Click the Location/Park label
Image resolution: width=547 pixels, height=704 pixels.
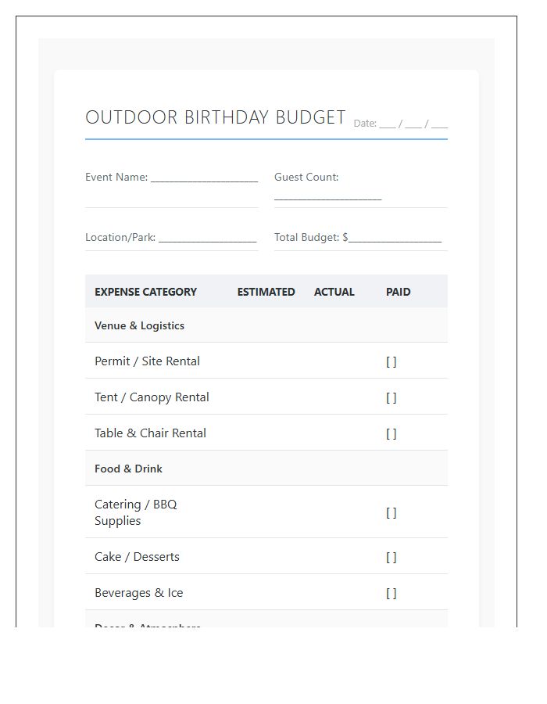pyautogui.click(x=120, y=238)
